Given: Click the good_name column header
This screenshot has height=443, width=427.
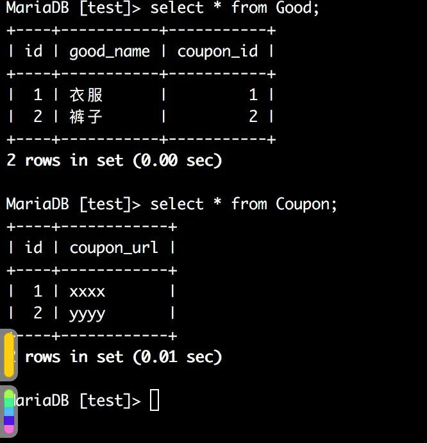Looking at the screenshot, I should (x=110, y=51).
